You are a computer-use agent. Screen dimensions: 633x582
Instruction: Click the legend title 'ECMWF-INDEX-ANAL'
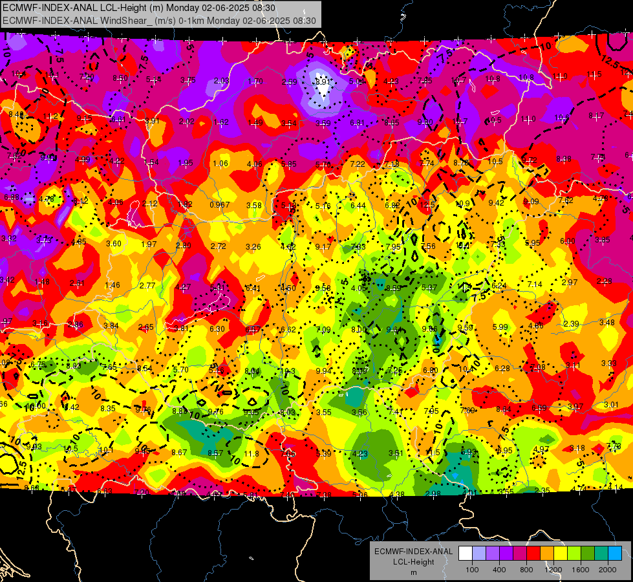[414, 552]
